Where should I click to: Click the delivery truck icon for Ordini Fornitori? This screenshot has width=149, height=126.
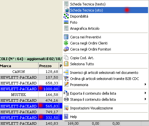click(66, 49)
